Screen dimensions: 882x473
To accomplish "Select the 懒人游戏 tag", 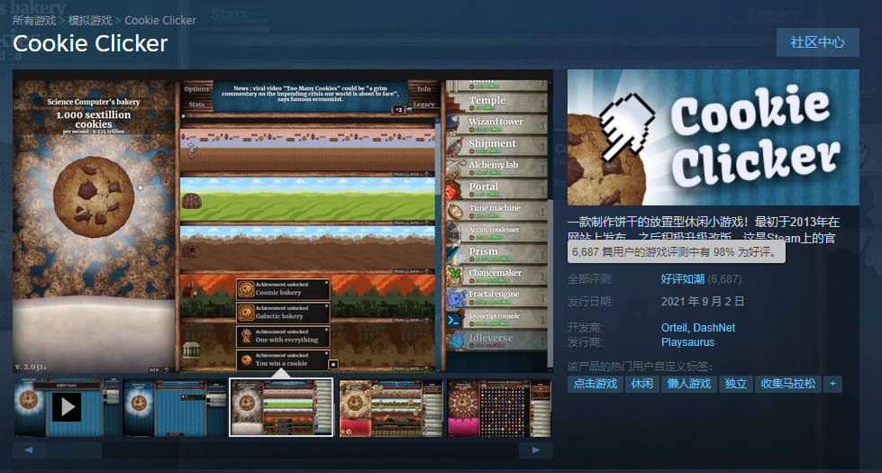I will [689, 384].
